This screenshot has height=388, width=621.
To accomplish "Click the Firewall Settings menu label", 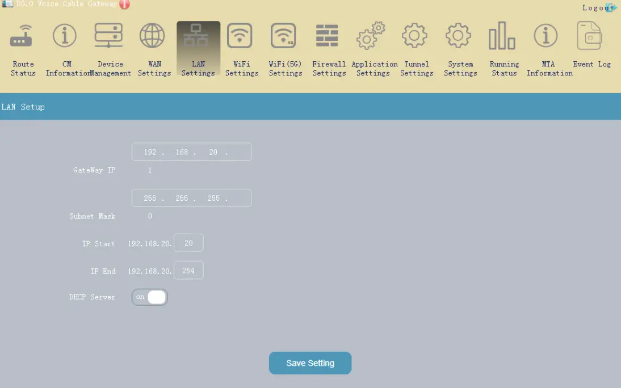I will pos(329,69).
